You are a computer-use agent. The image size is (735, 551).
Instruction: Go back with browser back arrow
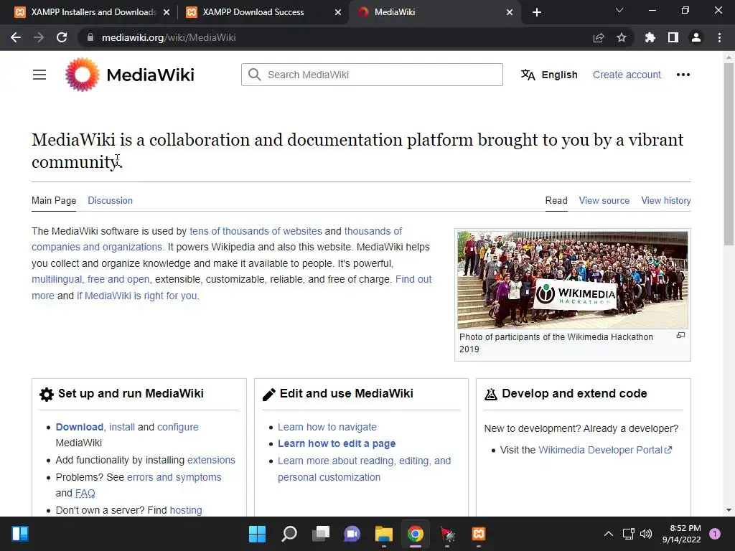coord(16,37)
